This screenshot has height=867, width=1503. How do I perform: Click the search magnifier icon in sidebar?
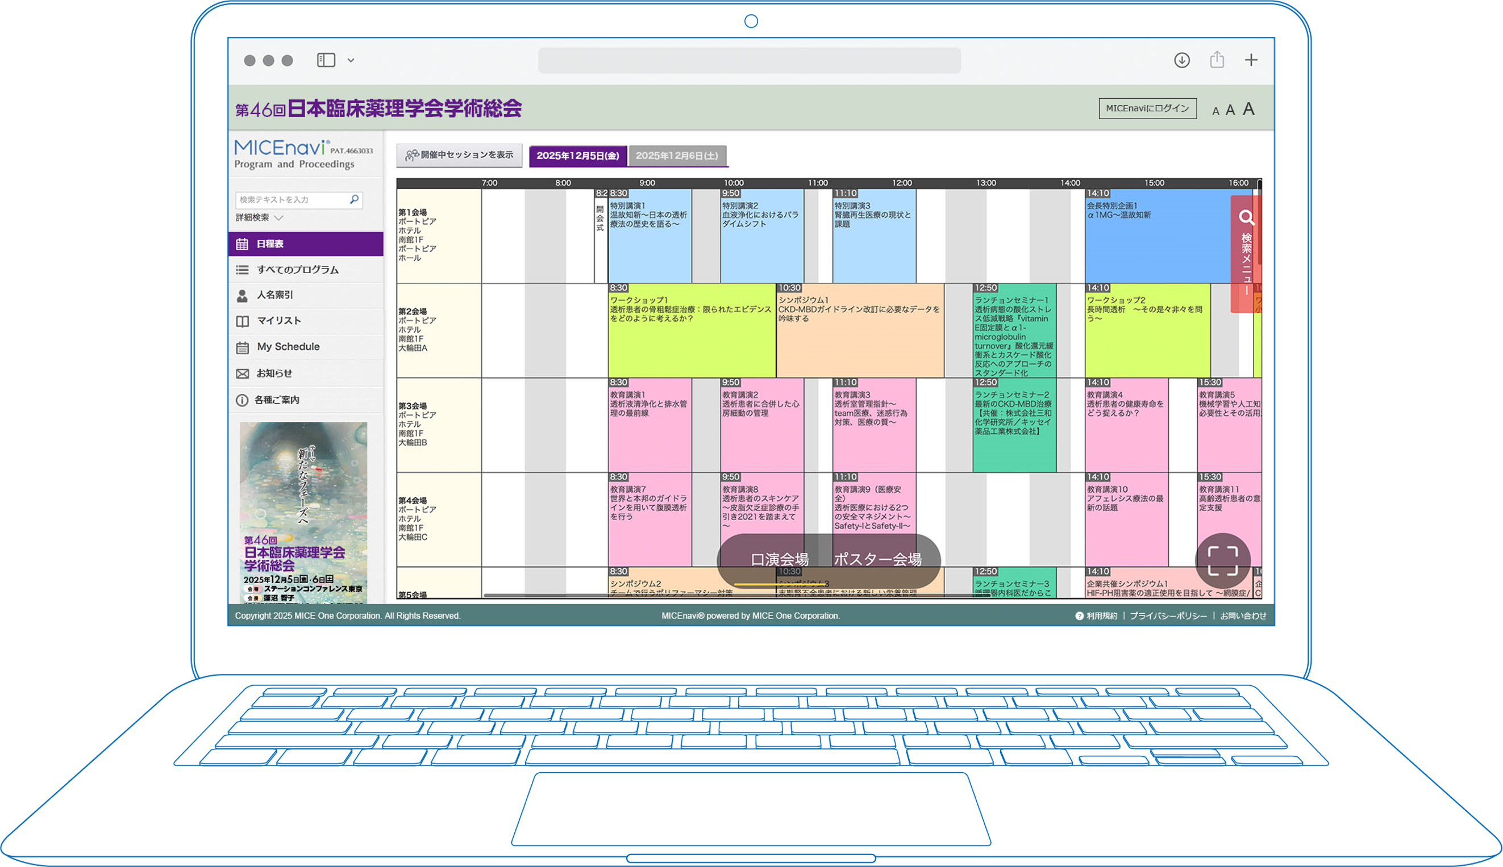(x=354, y=199)
